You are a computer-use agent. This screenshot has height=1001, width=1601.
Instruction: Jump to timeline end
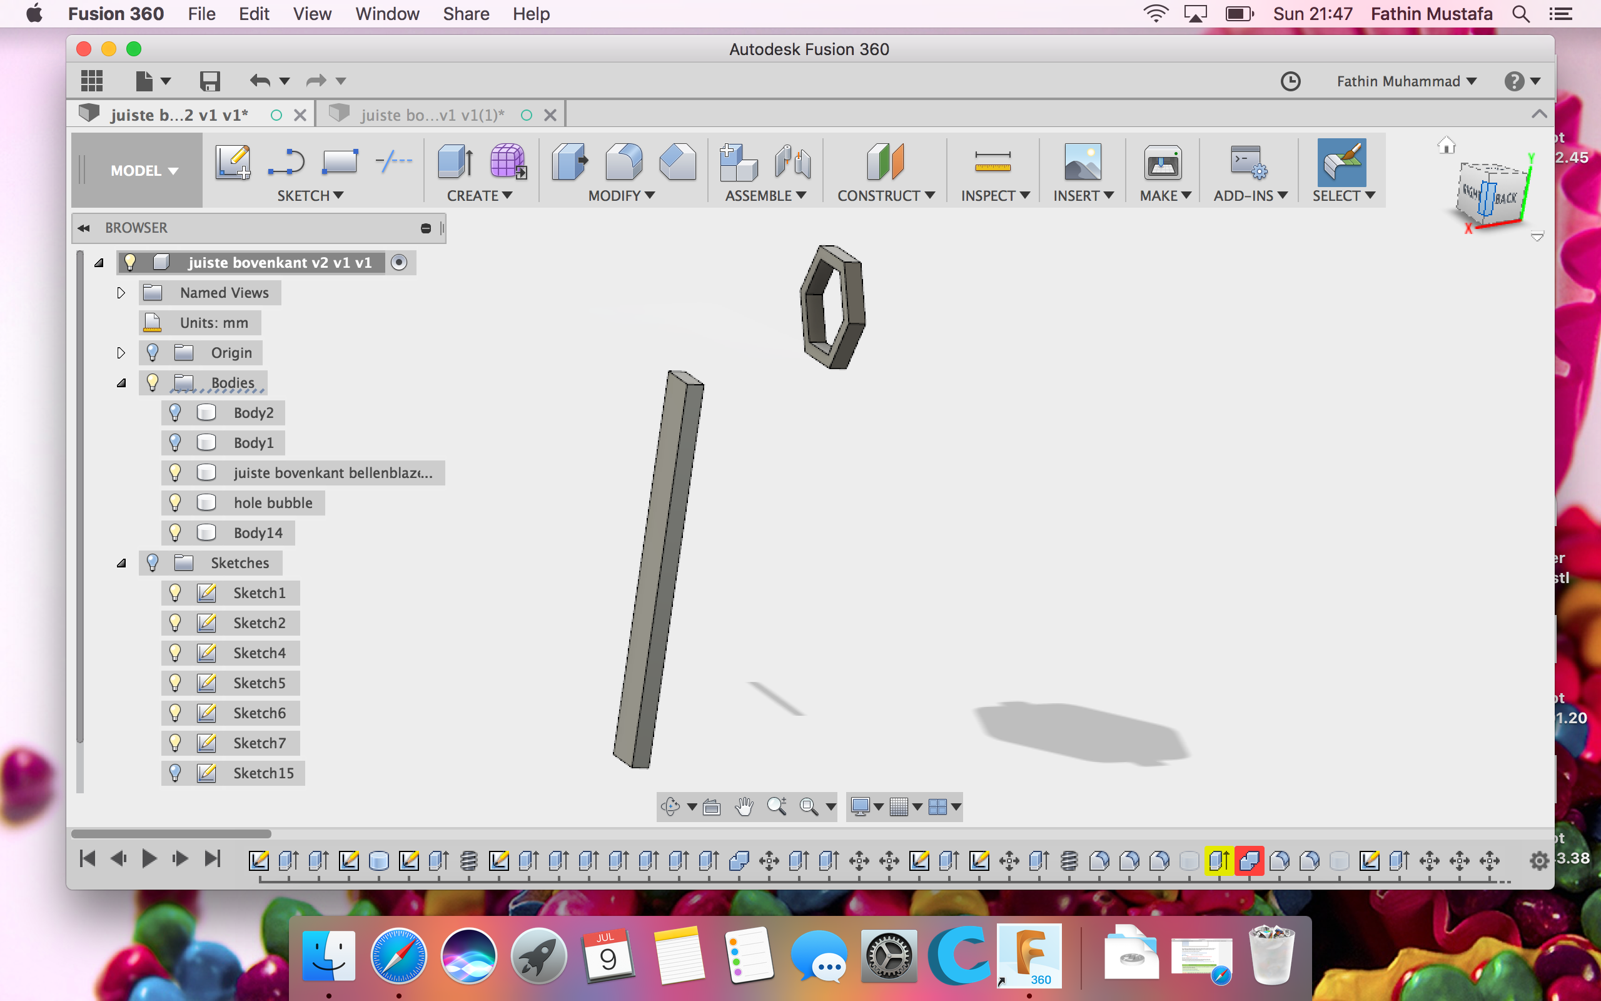(x=212, y=858)
